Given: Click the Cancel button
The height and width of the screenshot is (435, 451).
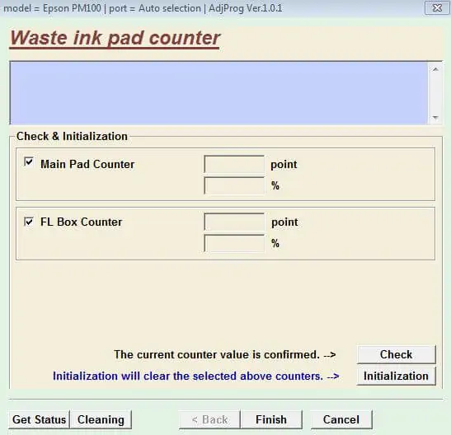Looking at the screenshot, I should [x=341, y=419].
